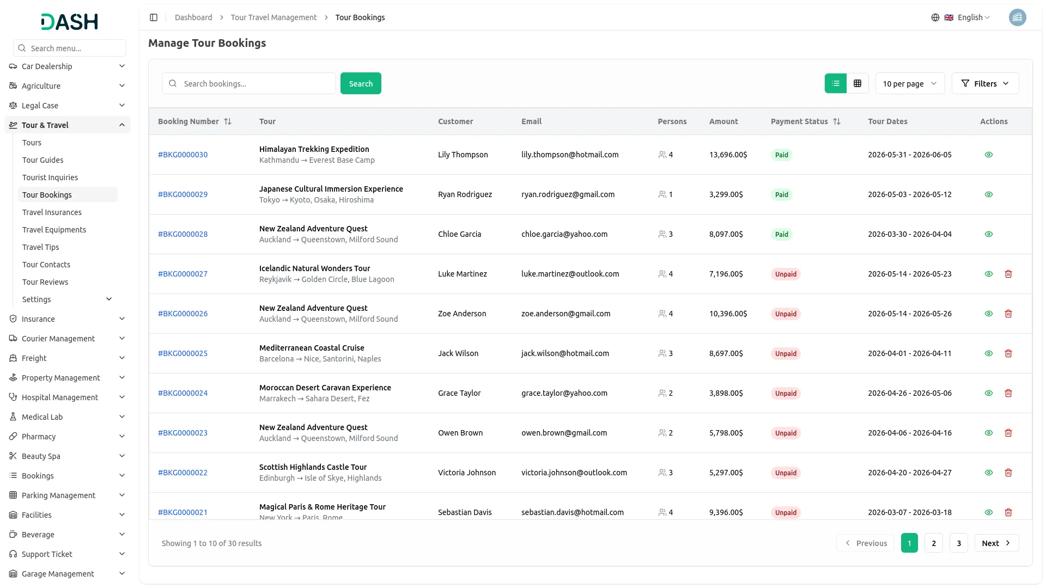
Task: Open Travel Insurances in sidebar
Action: coord(52,212)
